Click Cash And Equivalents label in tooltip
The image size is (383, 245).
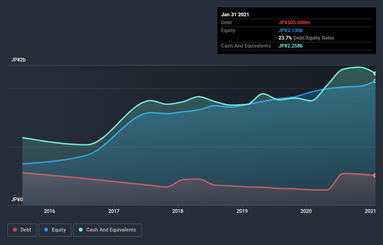(246, 46)
